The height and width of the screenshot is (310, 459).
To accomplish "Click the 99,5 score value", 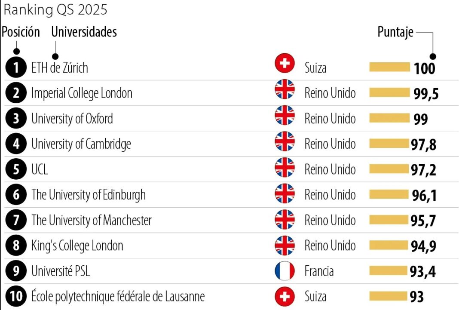I will coord(426,93).
